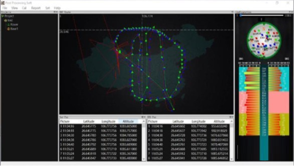Click the epoch slider handle in satellite panel
Screen dimensions: 294x166
coord(241,15)
